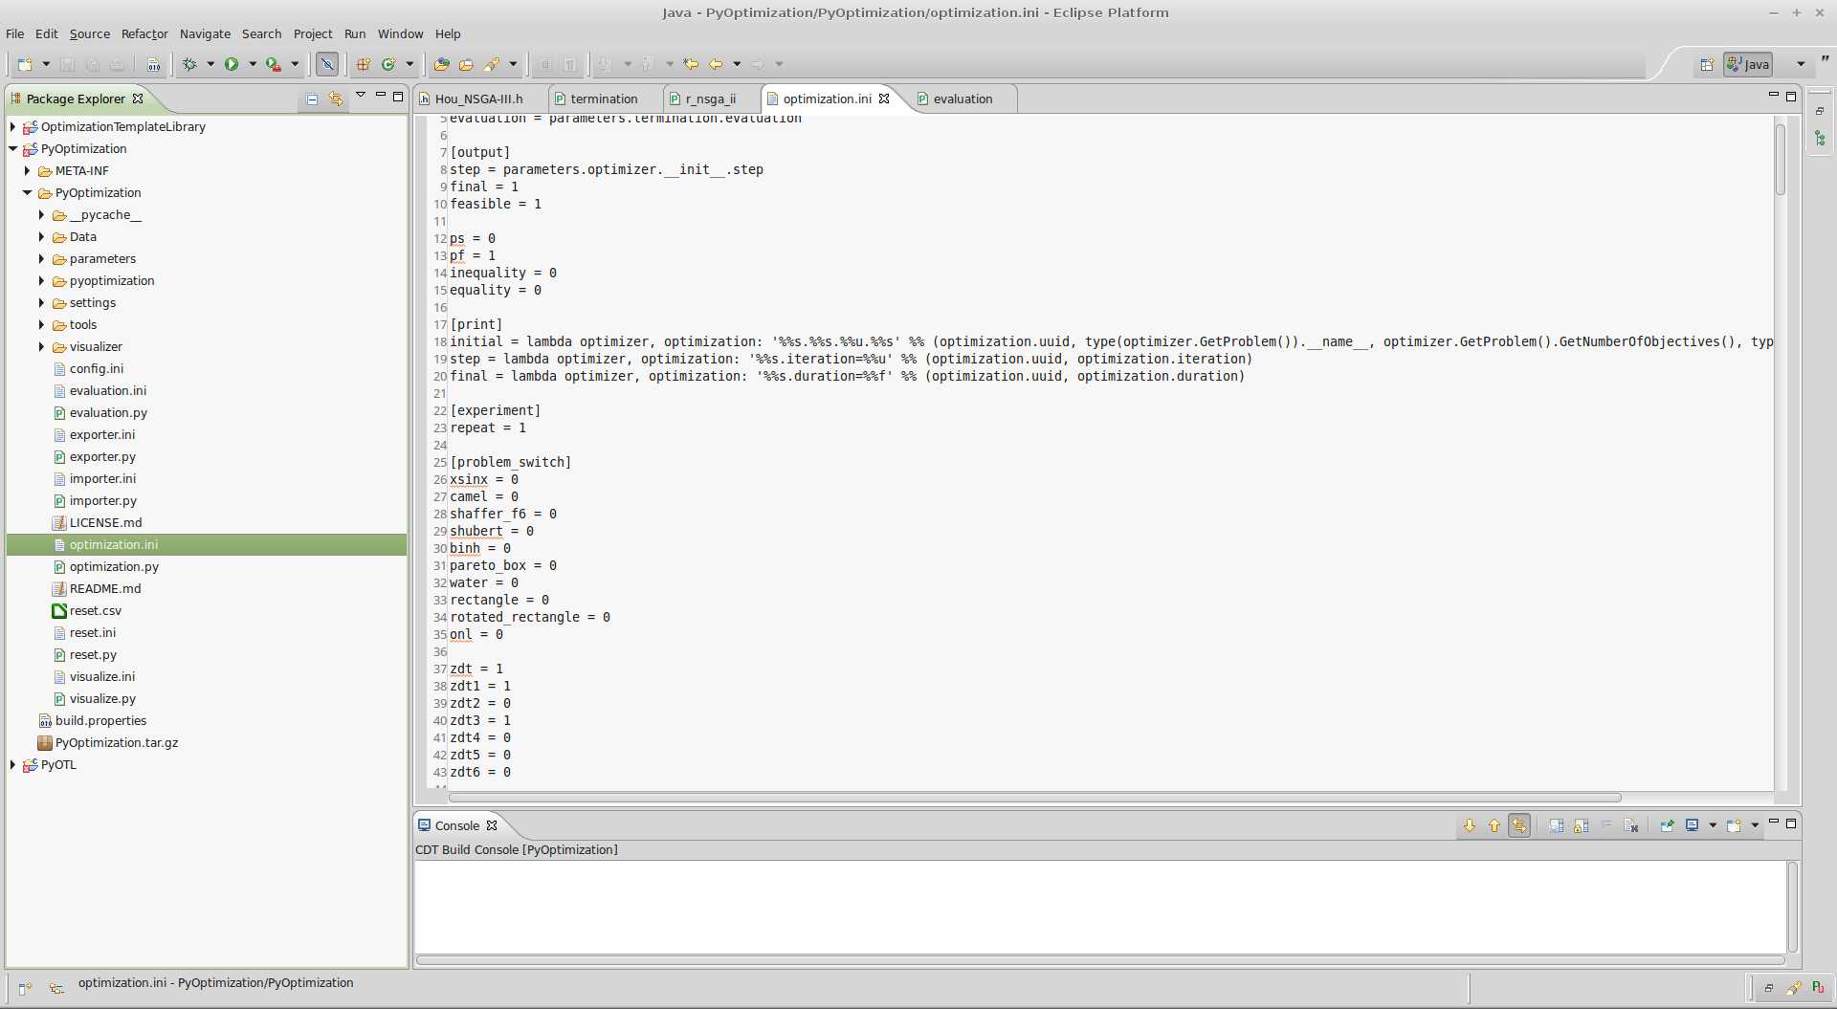Collapse All in Package Explorer
This screenshot has width=1837, height=1009.
312,99
